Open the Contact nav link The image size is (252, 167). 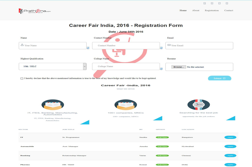(x=228, y=11)
